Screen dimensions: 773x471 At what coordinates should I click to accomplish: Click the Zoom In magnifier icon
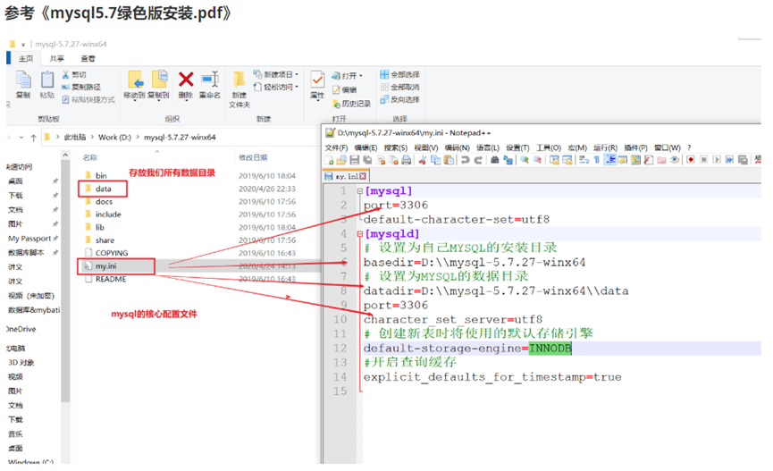click(x=525, y=160)
